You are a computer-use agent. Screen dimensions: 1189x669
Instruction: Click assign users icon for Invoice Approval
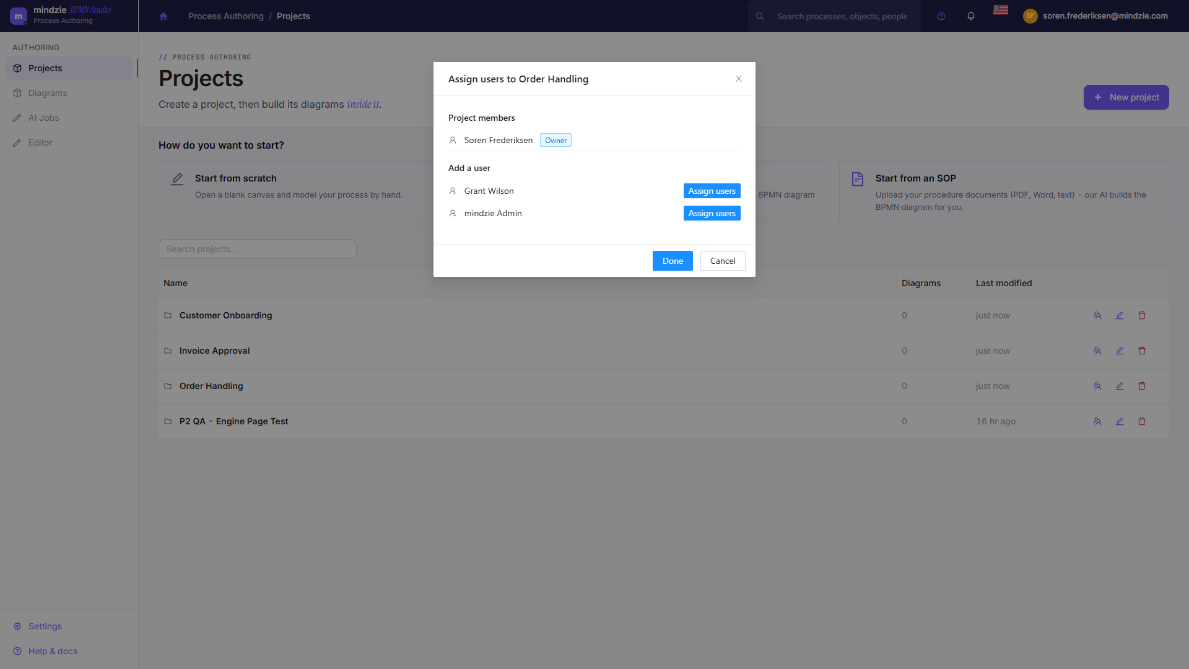[x=1097, y=351]
